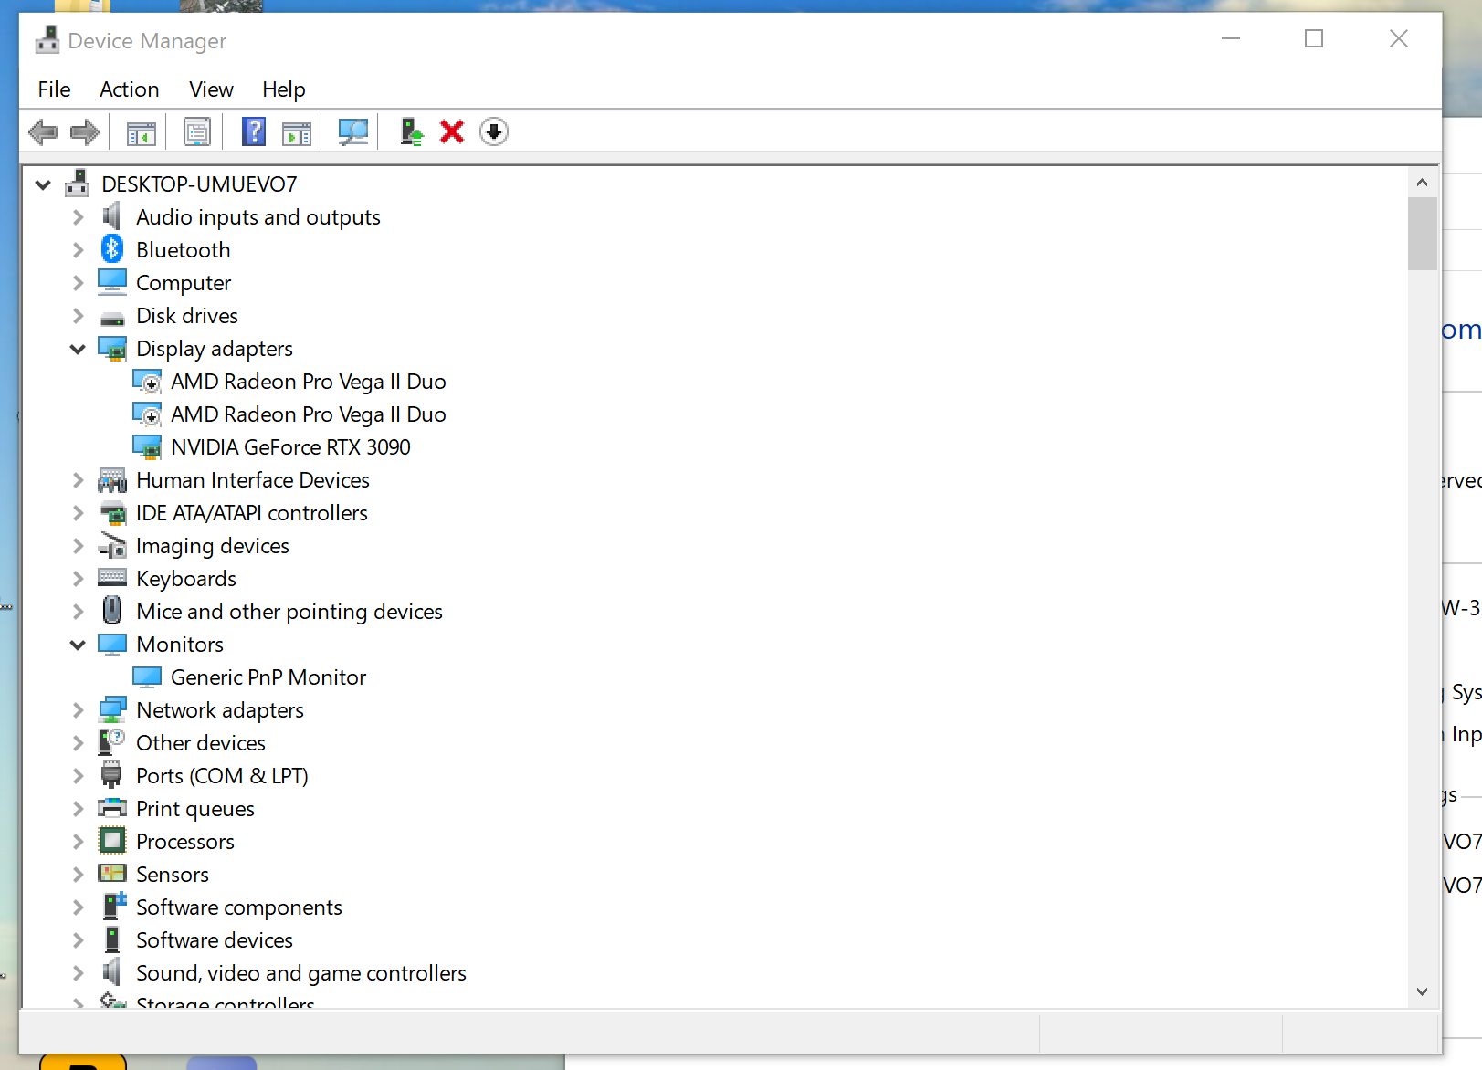This screenshot has width=1482, height=1070.
Task: Click the vertical scrollbar thumb
Action: 1422,234
